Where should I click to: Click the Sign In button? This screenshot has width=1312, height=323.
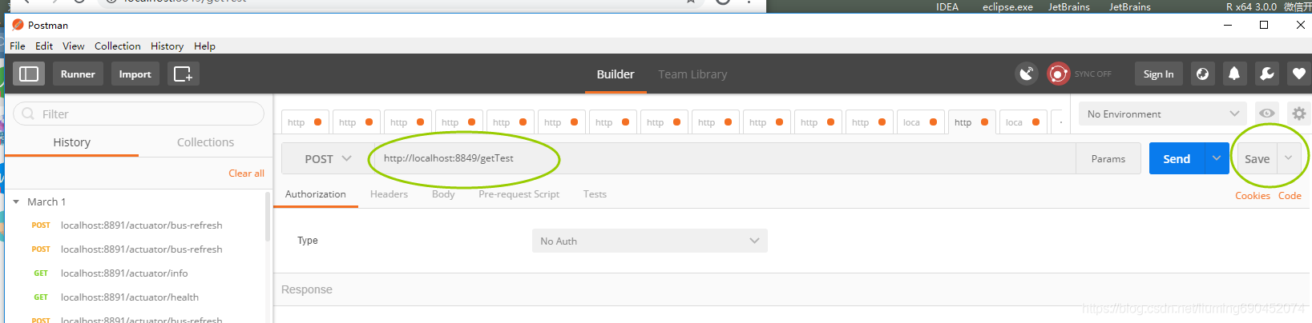coord(1158,74)
